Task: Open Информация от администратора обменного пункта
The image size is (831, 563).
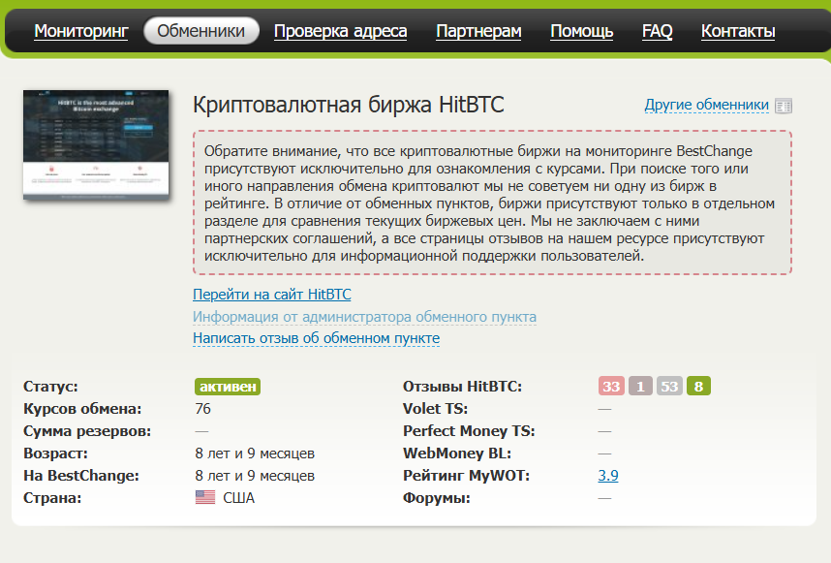Action: [364, 317]
